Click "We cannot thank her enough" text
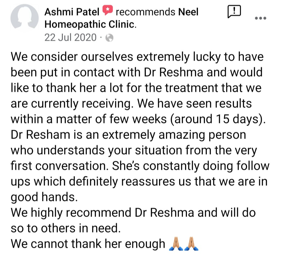290x264 pixels. (88, 244)
